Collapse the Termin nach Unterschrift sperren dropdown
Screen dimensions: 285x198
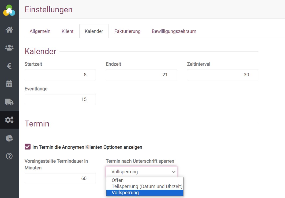click(x=141, y=172)
